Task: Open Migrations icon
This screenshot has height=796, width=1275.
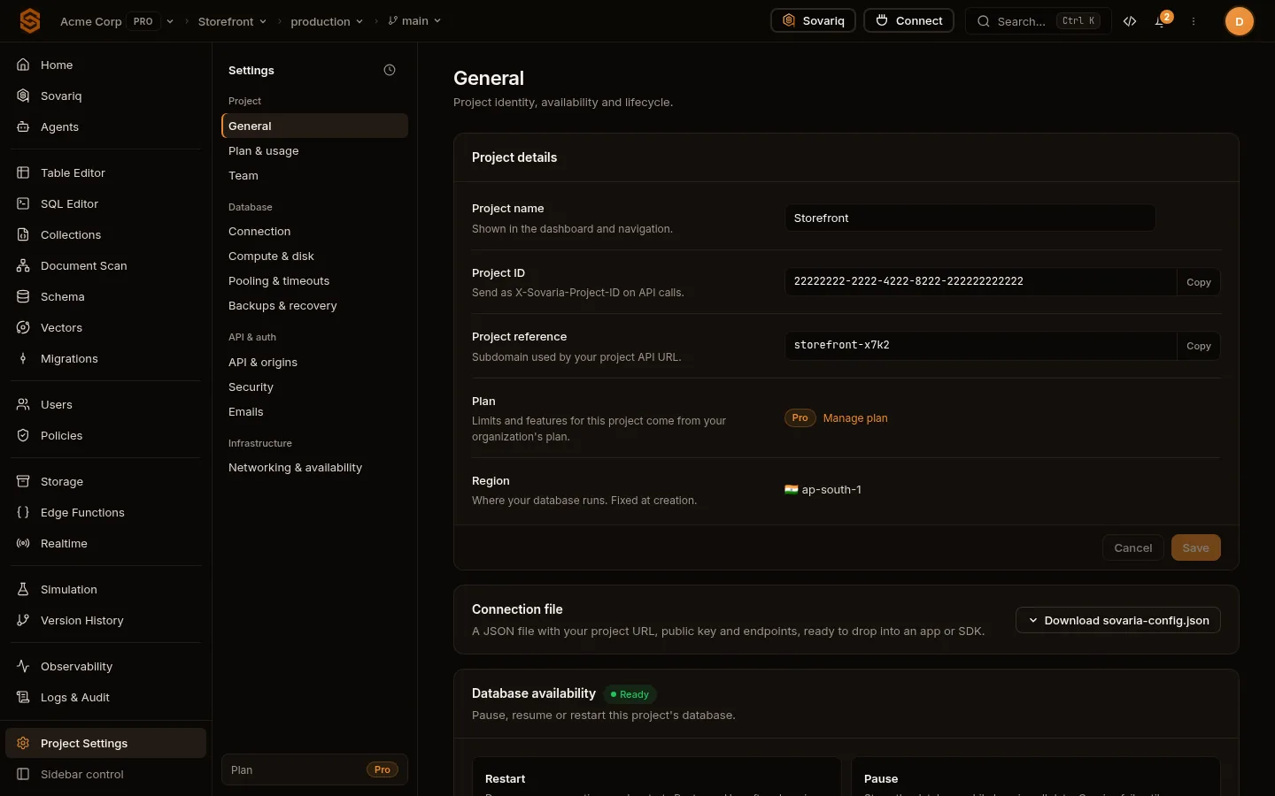Action: 23,358
